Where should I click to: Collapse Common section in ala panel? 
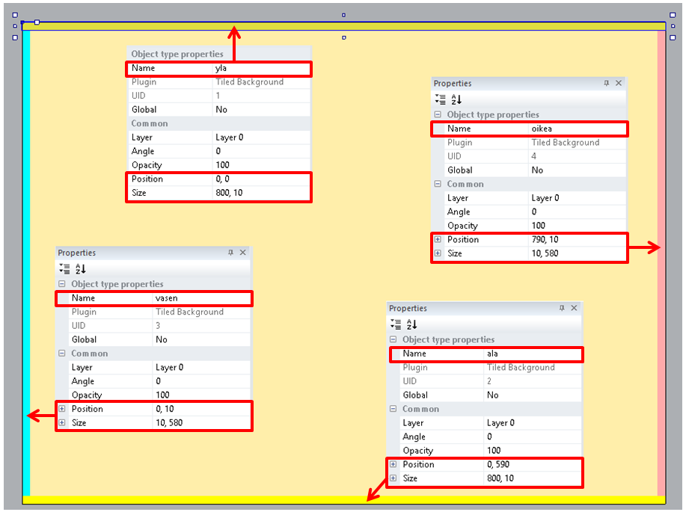coord(393,409)
